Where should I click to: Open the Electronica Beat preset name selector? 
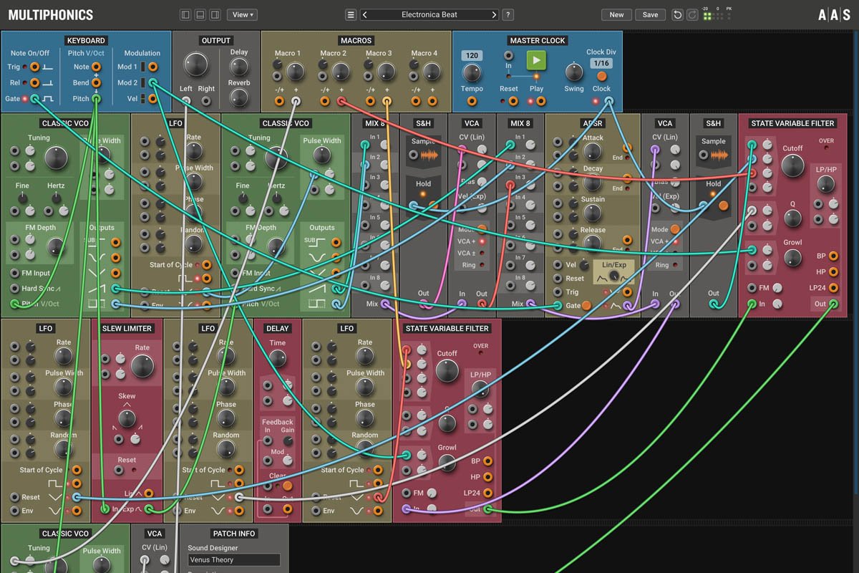[429, 14]
